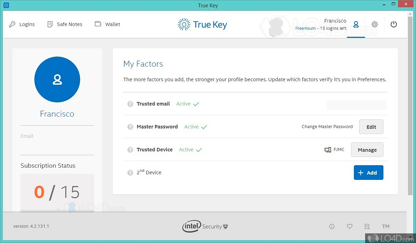Open the profile person icon in header

click(356, 24)
